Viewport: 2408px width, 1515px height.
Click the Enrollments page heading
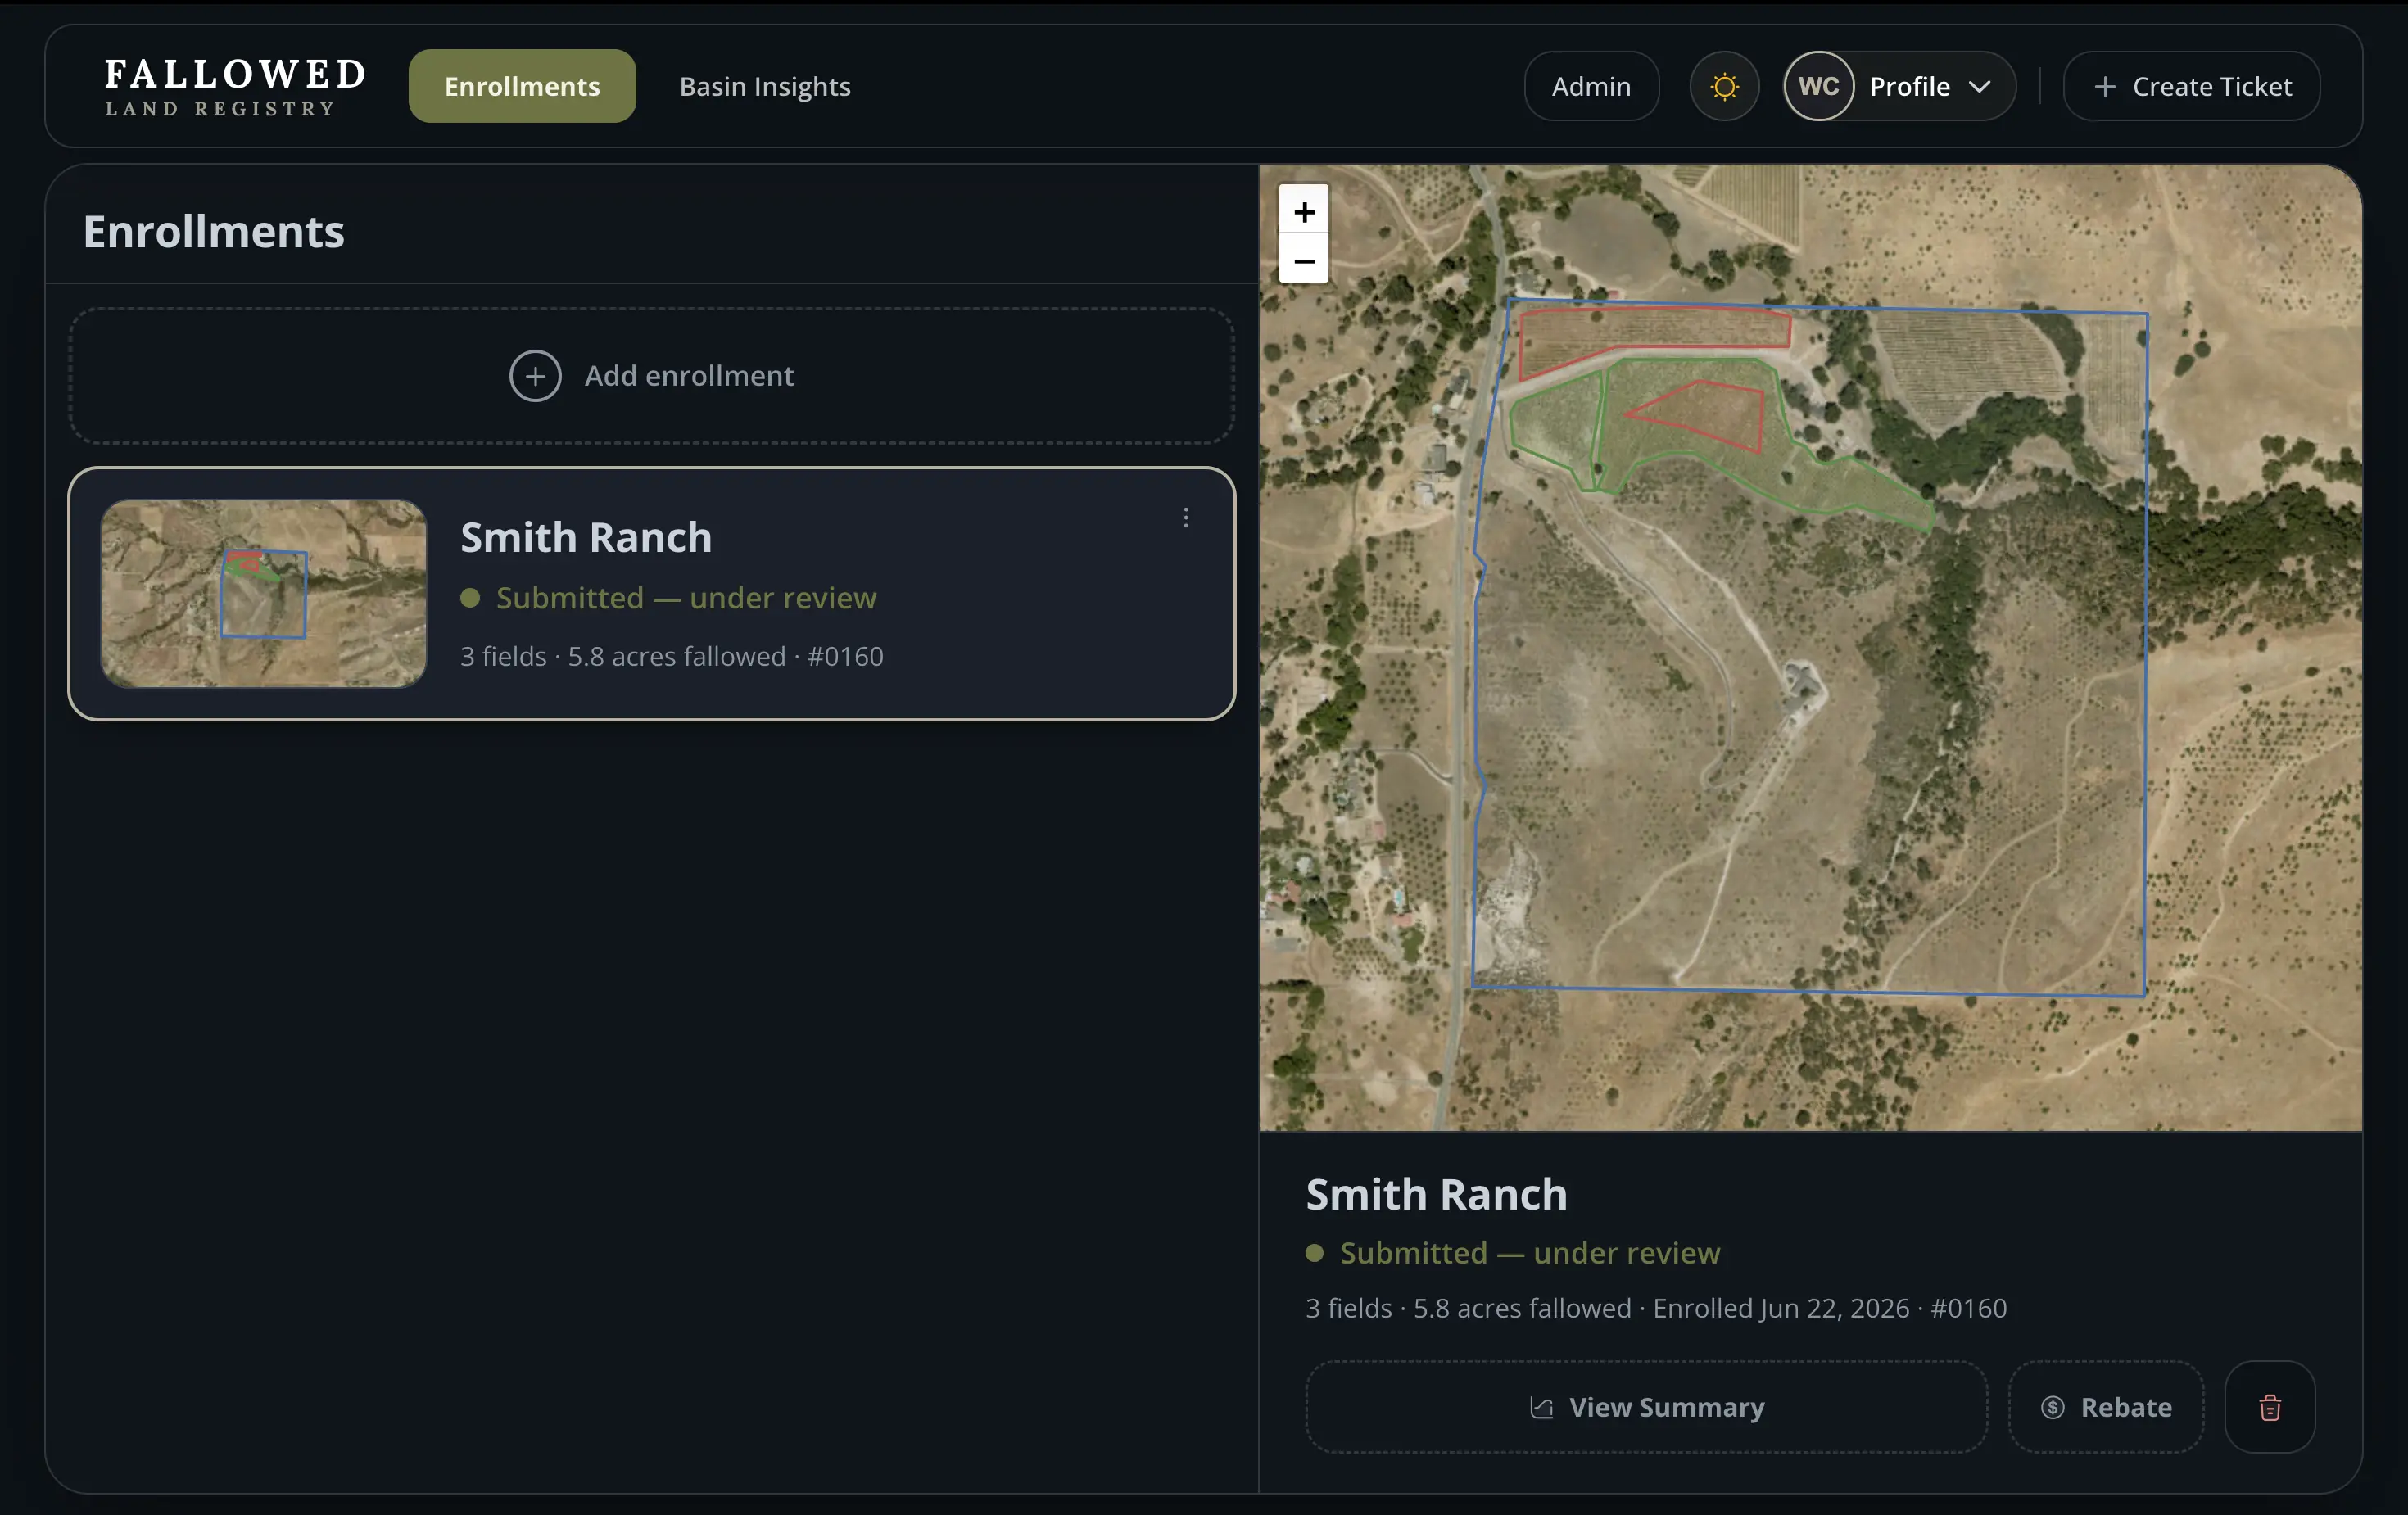click(x=214, y=232)
